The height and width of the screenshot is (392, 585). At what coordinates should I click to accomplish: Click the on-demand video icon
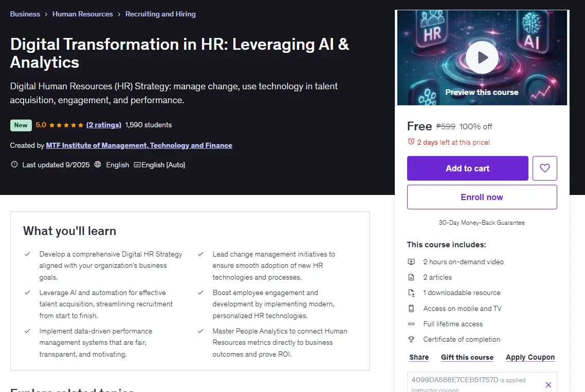point(411,262)
